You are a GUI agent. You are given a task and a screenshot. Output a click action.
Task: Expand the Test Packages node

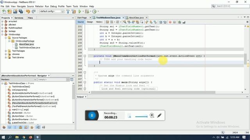pos(6,51)
